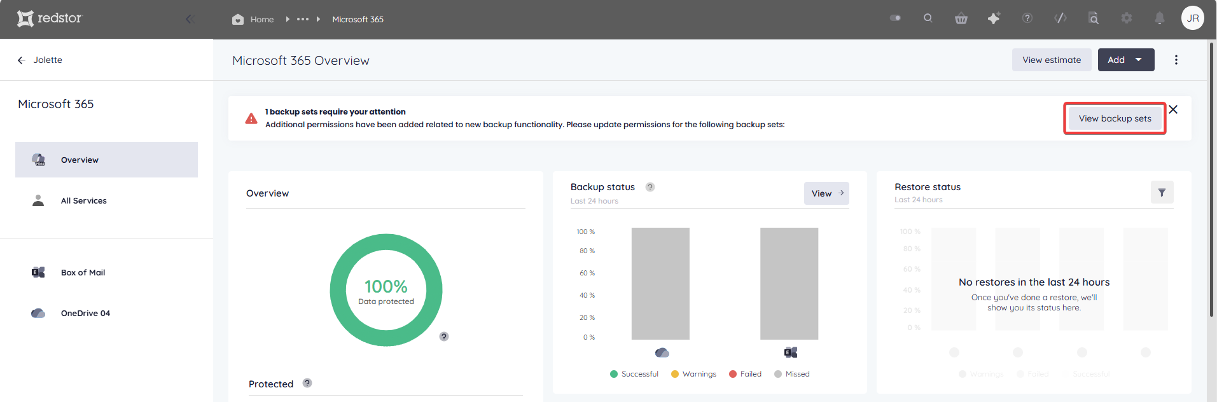Click the Microsoft 365 Overview heading

click(x=301, y=60)
